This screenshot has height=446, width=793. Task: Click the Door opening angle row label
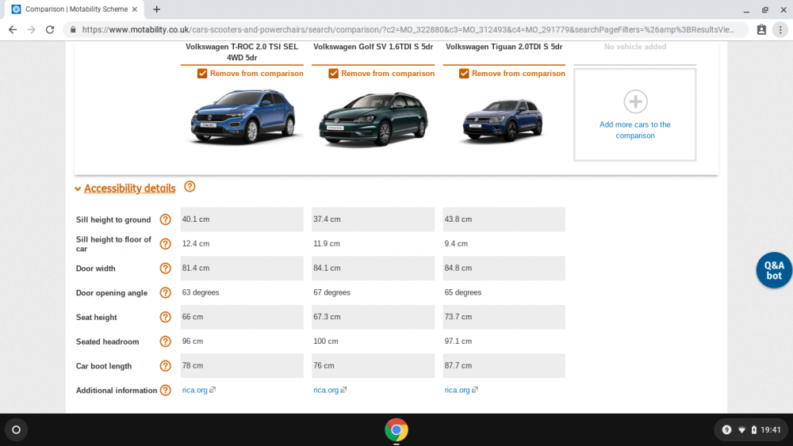112,293
